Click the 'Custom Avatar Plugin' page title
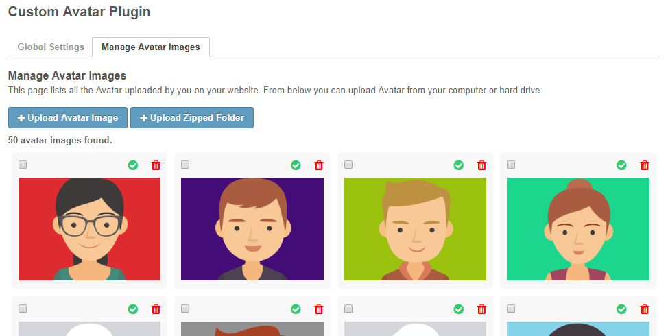The image size is (668, 336). point(80,12)
